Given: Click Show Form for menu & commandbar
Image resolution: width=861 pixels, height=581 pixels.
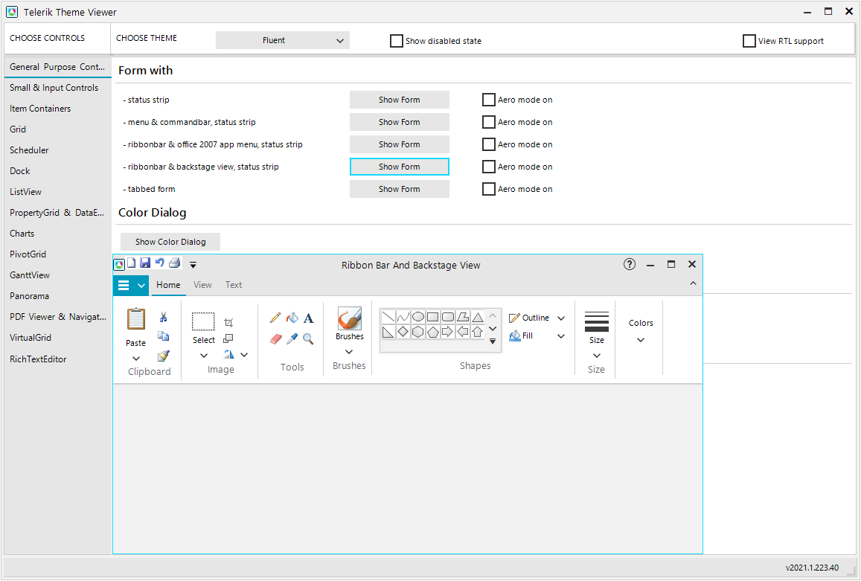Looking at the screenshot, I should 399,122.
